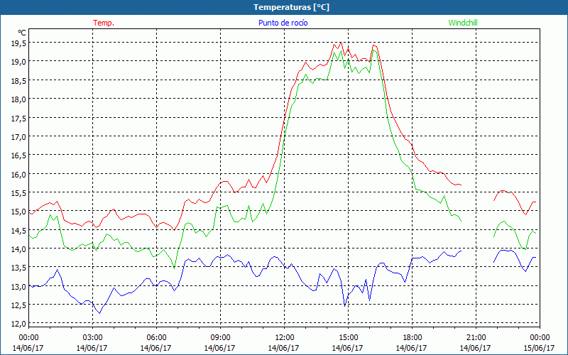
Task: Click the 15/06/17 date label on x-axis
Action: tap(539, 348)
